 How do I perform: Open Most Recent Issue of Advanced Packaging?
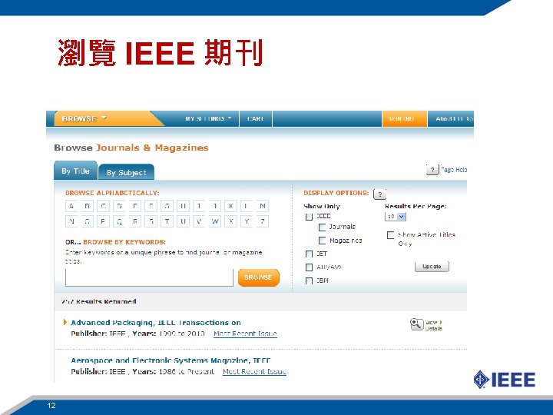245,334
